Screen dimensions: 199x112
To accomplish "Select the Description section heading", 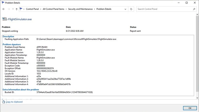I will [8, 36].
